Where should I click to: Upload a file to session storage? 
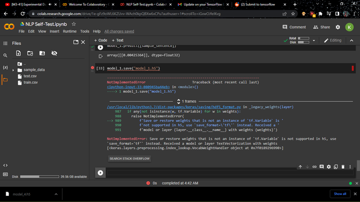point(19,53)
